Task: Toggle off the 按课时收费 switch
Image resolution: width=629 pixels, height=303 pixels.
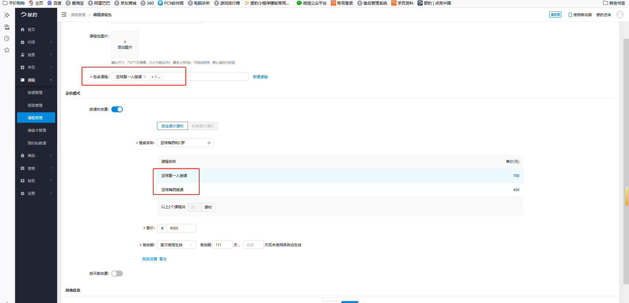Action: (117, 109)
